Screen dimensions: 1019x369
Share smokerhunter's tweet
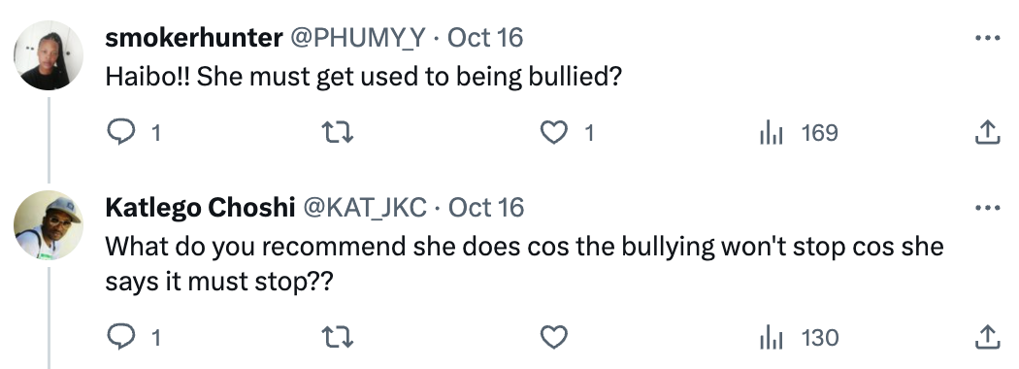point(987,133)
